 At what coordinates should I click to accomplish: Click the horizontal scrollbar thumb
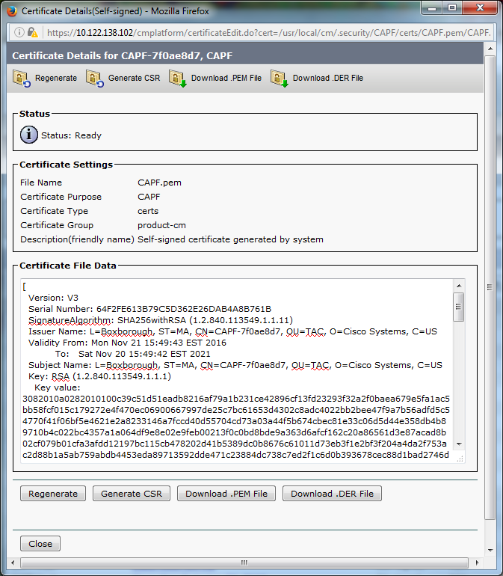244,563
